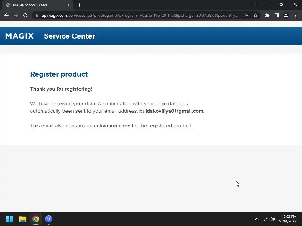Click the padlock site info icon

point(37,15)
